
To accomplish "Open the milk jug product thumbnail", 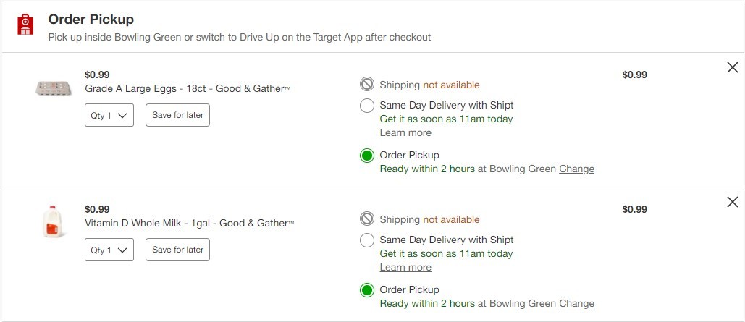I will click(54, 221).
